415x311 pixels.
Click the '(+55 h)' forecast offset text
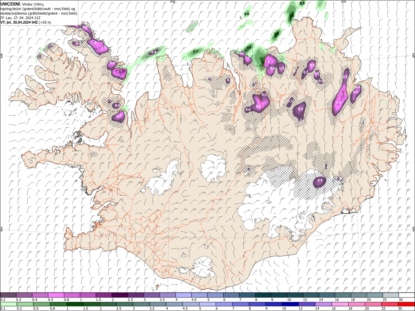point(45,22)
